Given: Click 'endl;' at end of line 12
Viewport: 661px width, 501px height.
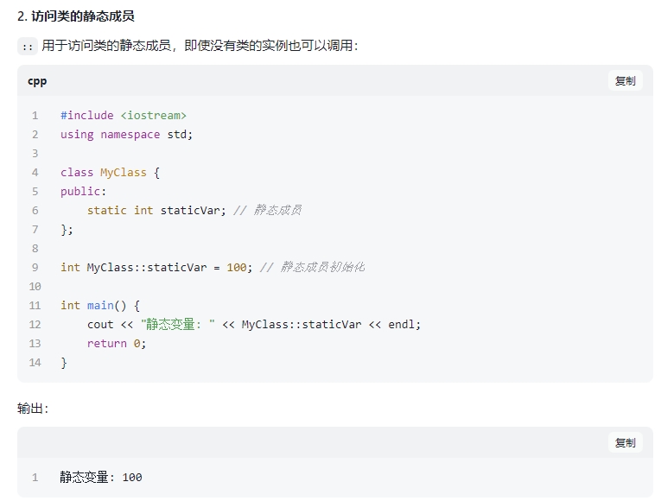Looking at the screenshot, I should coord(404,324).
